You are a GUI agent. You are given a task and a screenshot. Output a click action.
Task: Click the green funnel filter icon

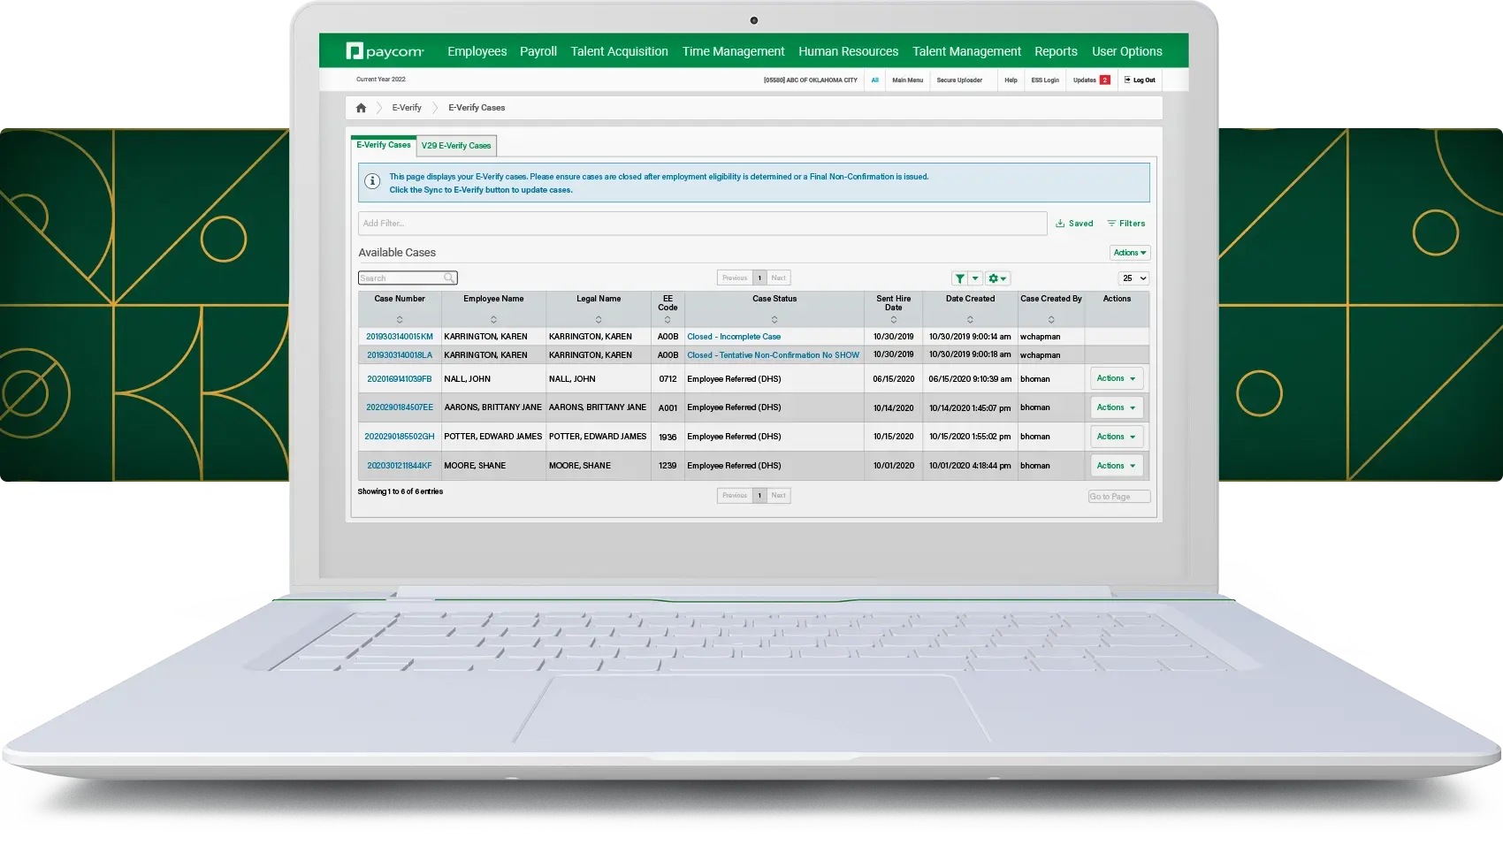(x=960, y=278)
